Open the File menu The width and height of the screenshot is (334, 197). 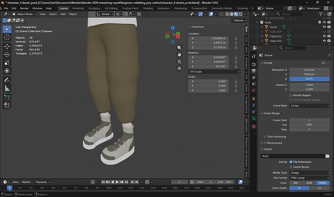pyautogui.click(x=6, y=8)
